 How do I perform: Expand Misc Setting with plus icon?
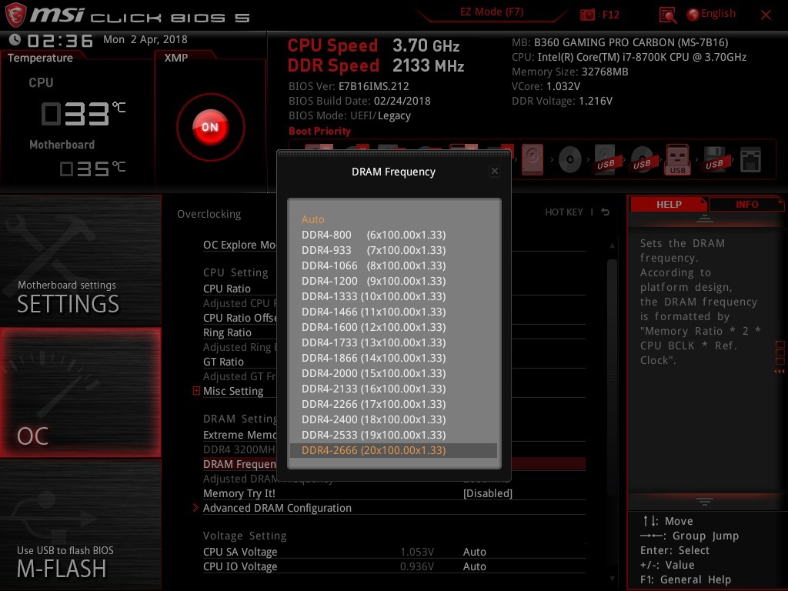coord(196,390)
